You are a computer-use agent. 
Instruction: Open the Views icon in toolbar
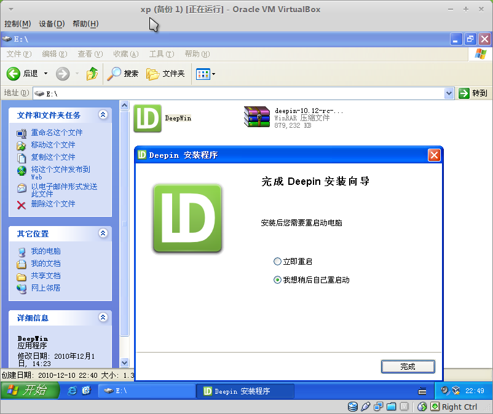tap(203, 74)
